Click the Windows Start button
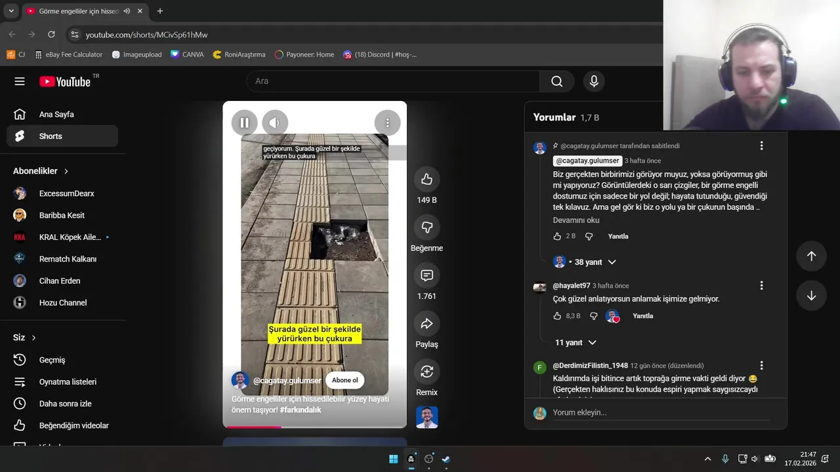This screenshot has height=472, width=840. [x=394, y=459]
